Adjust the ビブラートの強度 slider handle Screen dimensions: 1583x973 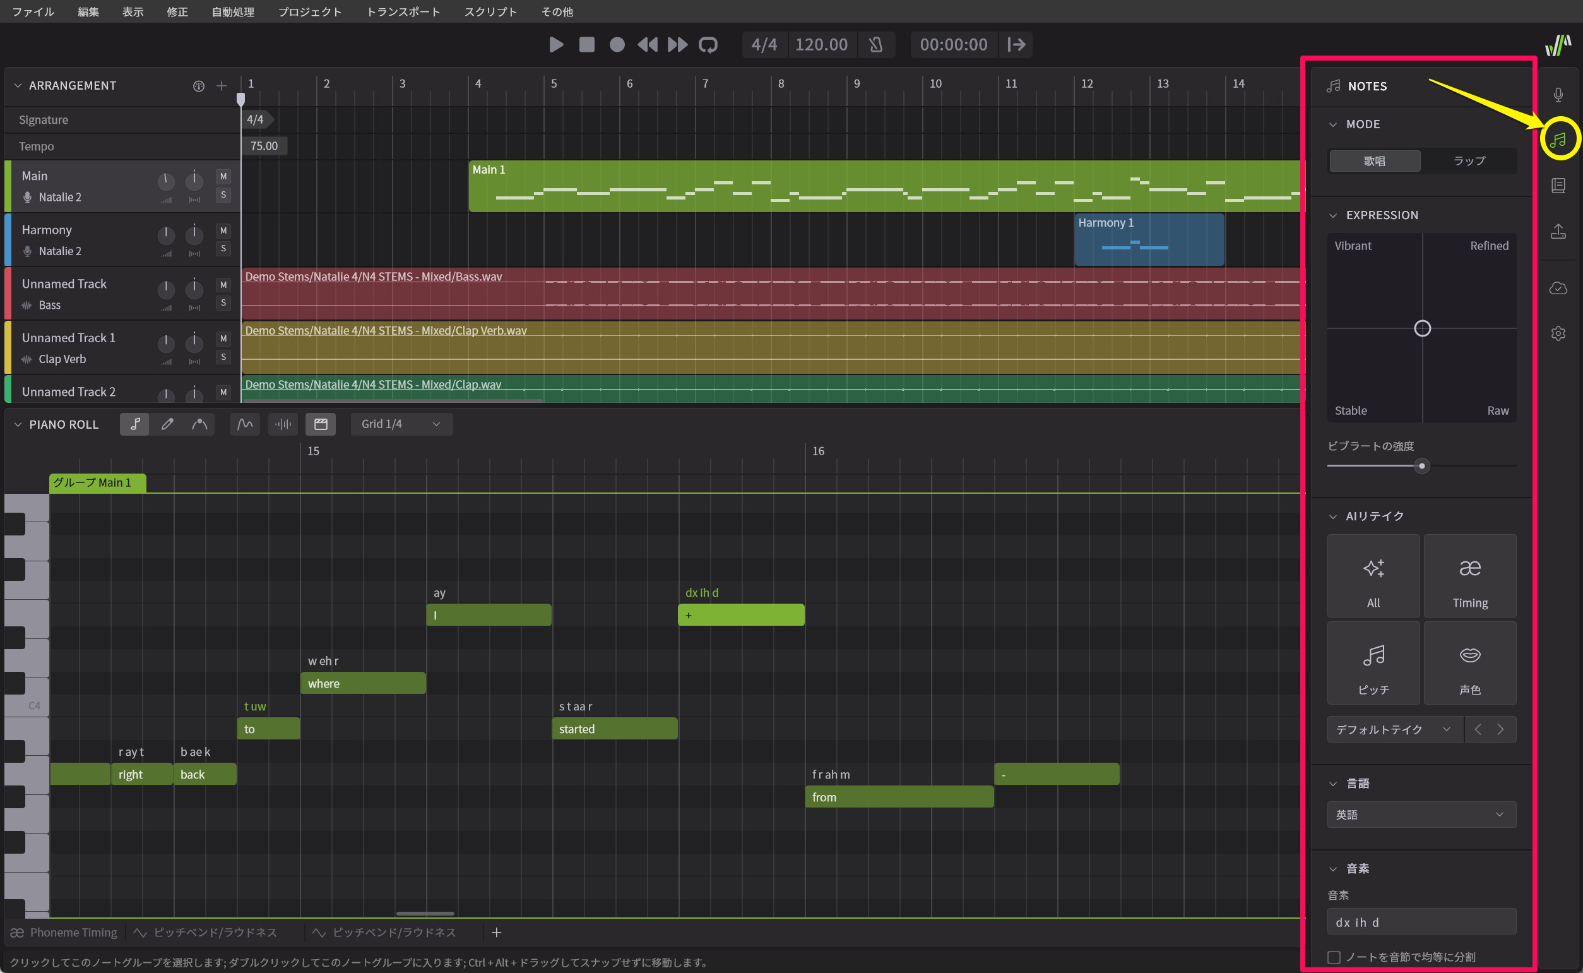[1421, 466]
